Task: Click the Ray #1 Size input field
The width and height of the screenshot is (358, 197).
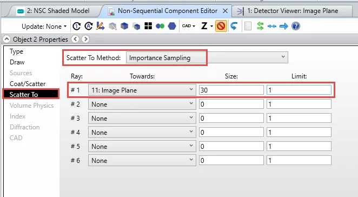Action: coord(231,90)
